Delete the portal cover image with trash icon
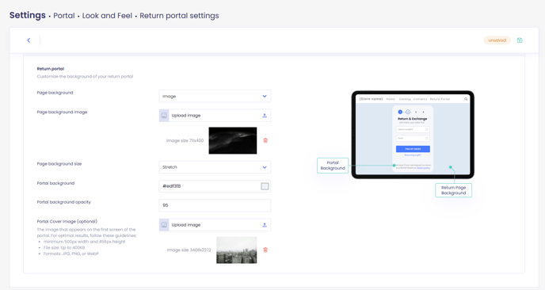This screenshot has height=290, width=545. click(x=265, y=250)
